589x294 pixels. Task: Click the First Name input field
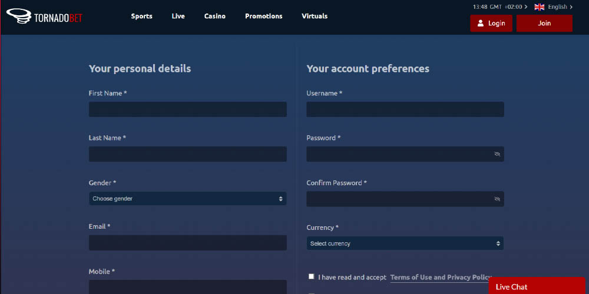[x=187, y=109]
